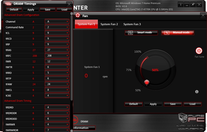Click the 75% mark on fan dial

pyautogui.click(x=129, y=70)
